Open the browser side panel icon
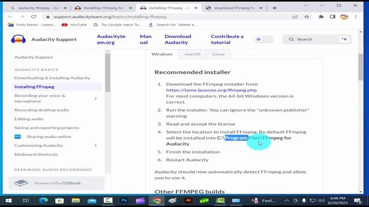Screen dimensions: 369x207 click(333, 17)
